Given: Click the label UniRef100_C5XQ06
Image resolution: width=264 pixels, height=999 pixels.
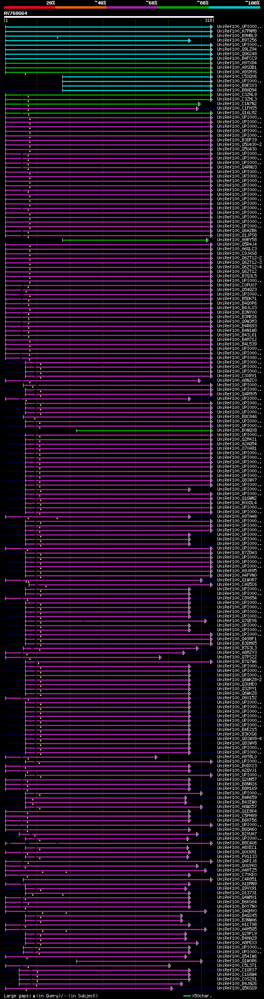Looking at the screenshot, I should (x=237, y=76).
